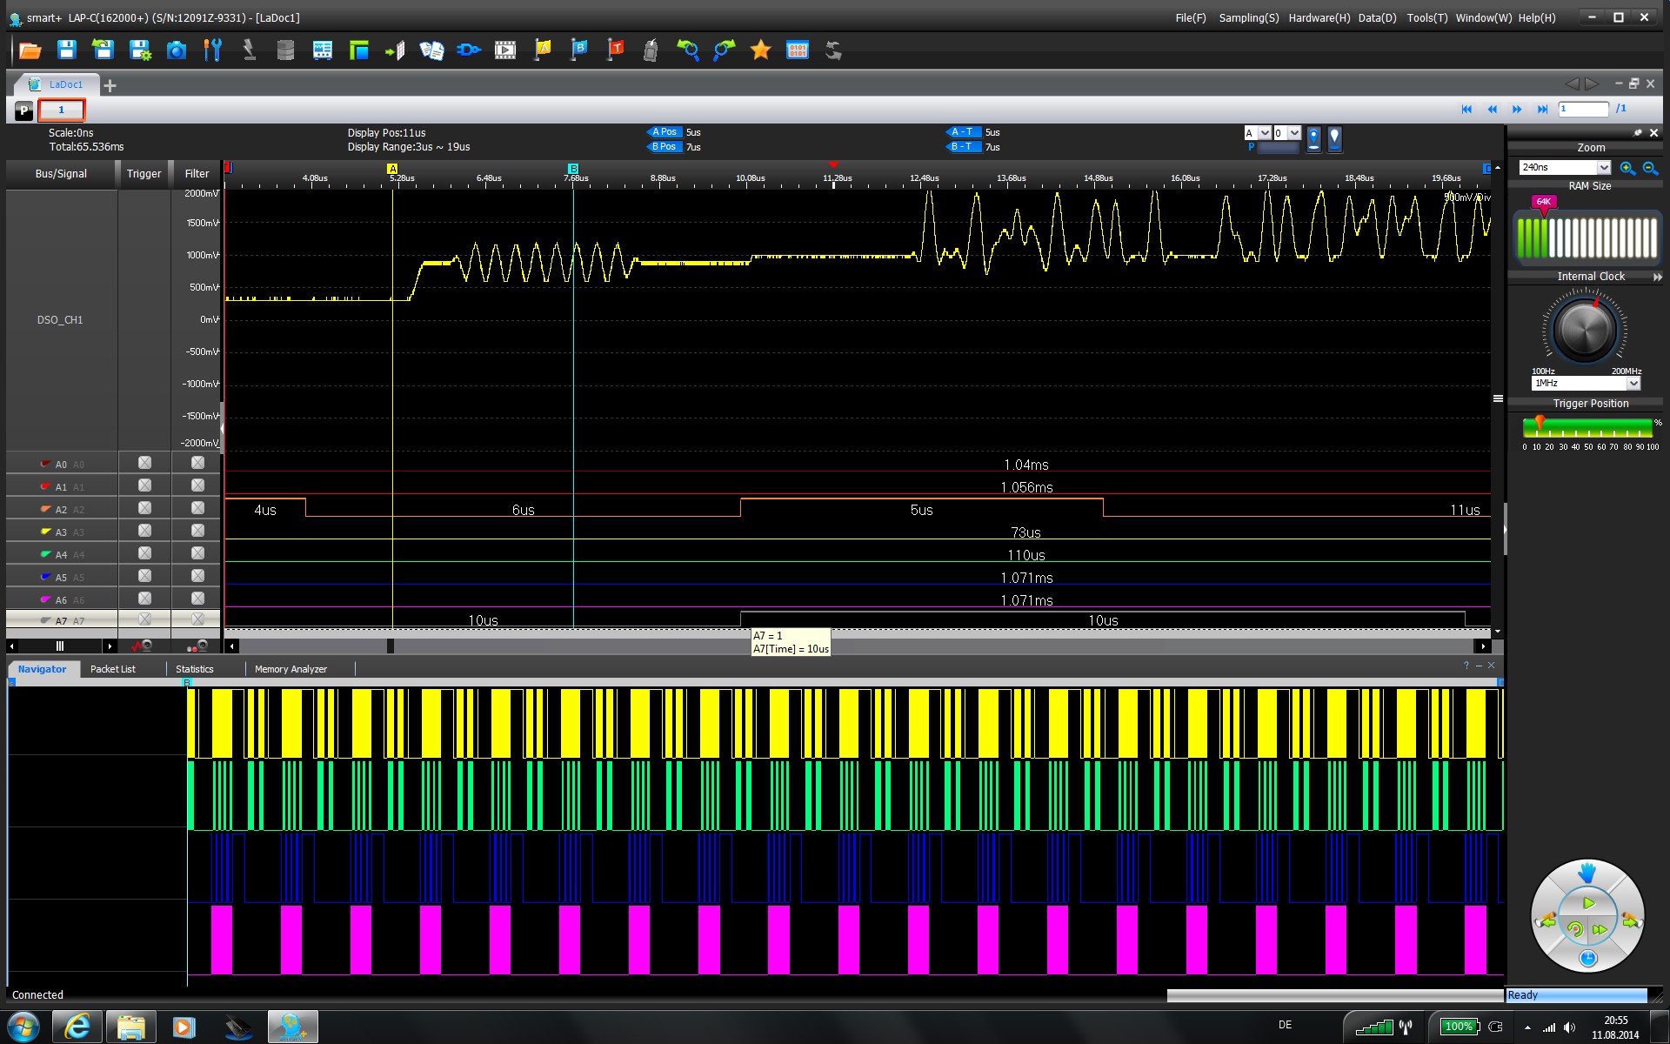Screen dimensions: 1670x1044
Task: Click the A Pos label button
Action: (665, 132)
